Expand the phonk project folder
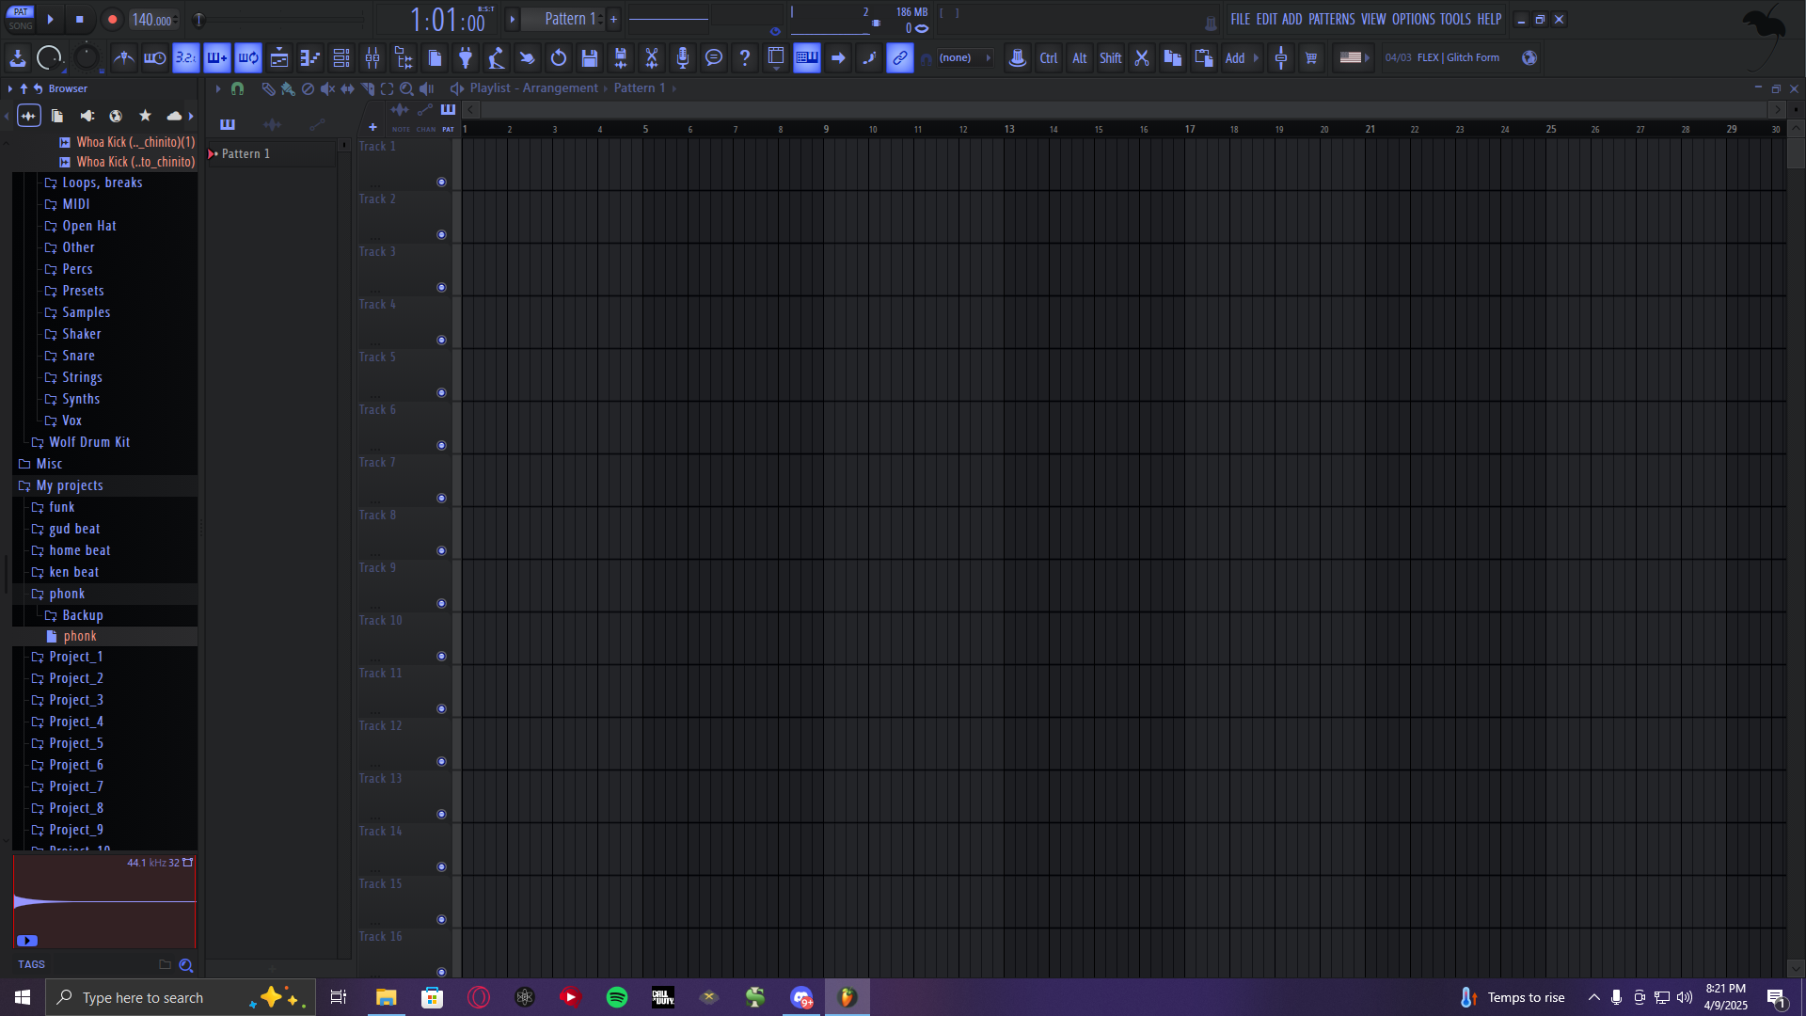The width and height of the screenshot is (1806, 1016). pyautogui.click(x=67, y=594)
